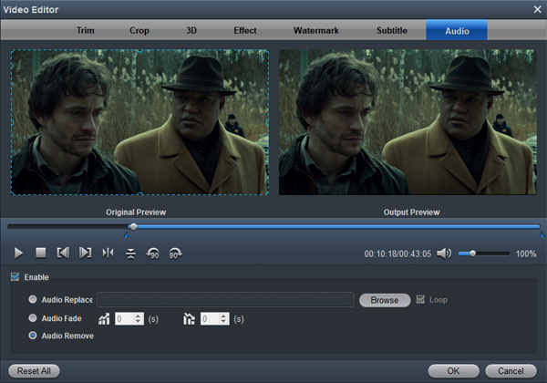Click the Audio Replace file path field
The image size is (547, 383).
[226, 300]
